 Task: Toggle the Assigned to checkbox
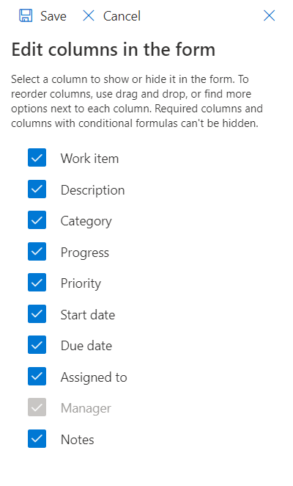click(x=37, y=377)
